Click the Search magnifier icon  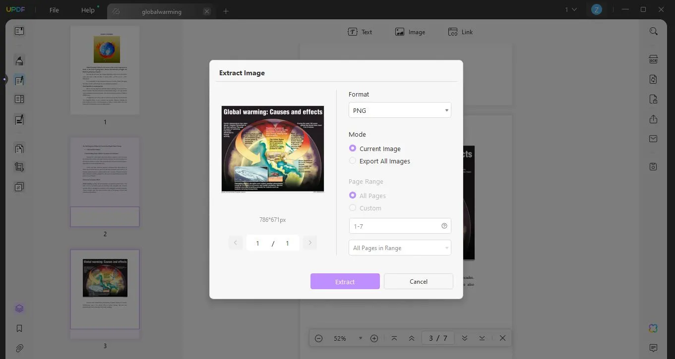pos(654,31)
